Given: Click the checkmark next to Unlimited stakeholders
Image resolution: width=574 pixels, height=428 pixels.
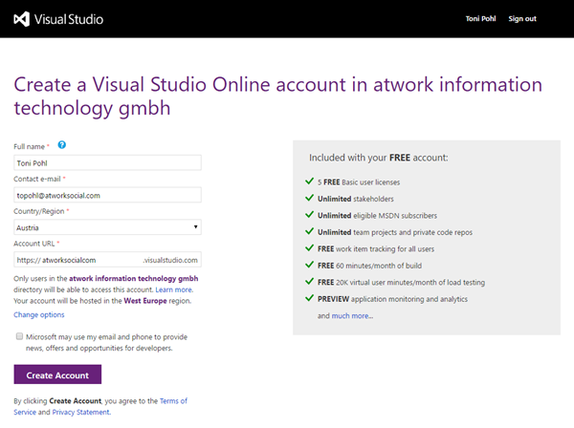Looking at the screenshot, I should pyautogui.click(x=309, y=197).
